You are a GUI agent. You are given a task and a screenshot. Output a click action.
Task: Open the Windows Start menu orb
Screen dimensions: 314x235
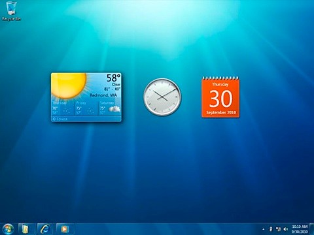pos(9,229)
